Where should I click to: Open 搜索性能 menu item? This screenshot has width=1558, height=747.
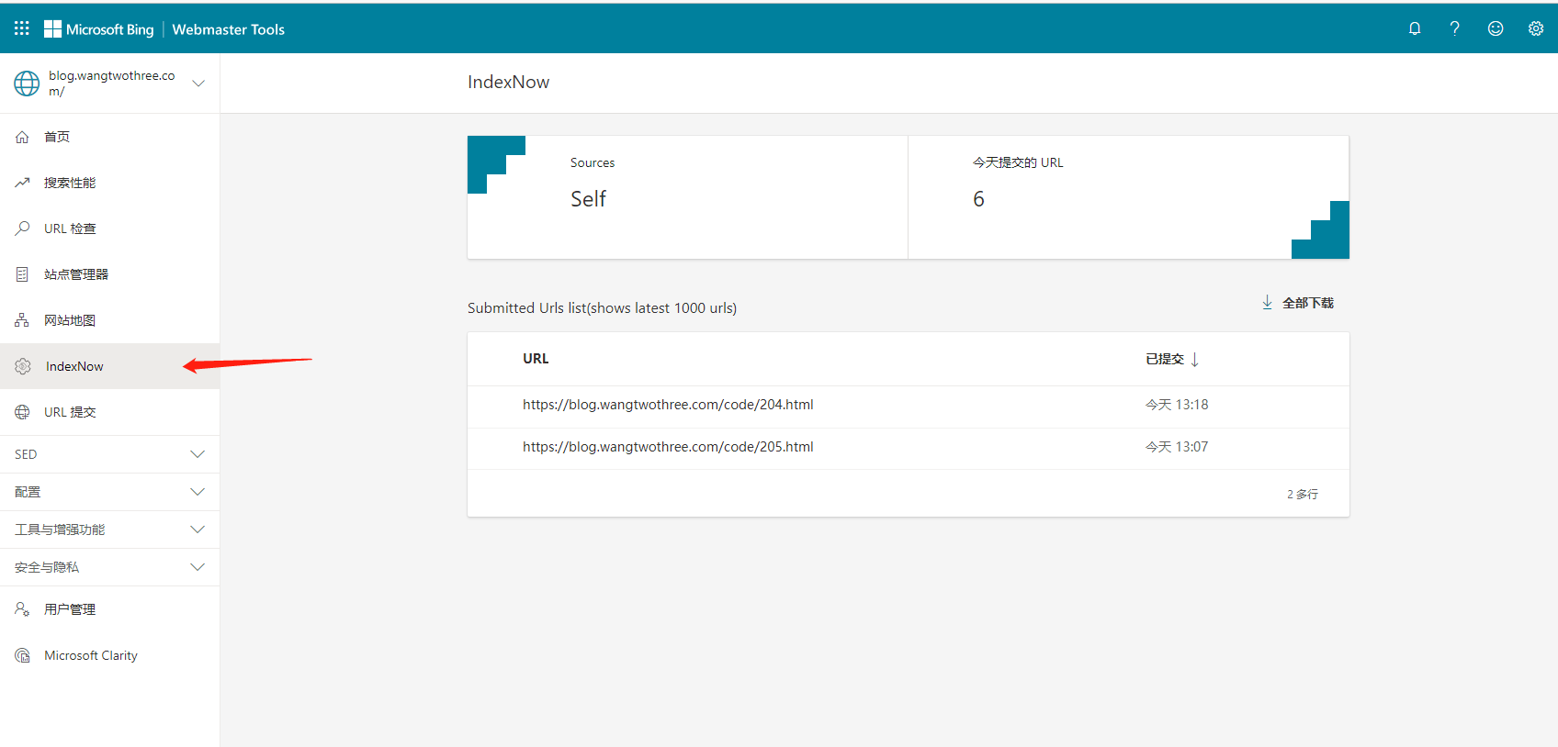70,183
